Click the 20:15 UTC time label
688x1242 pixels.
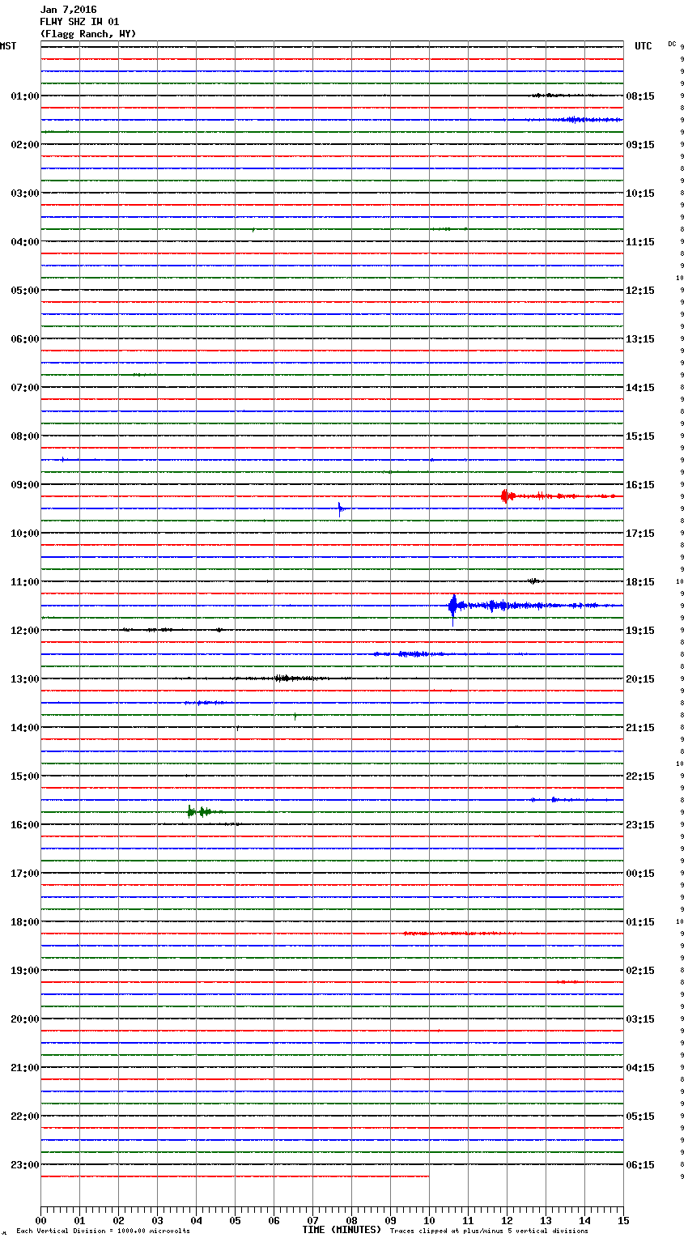click(640, 678)
